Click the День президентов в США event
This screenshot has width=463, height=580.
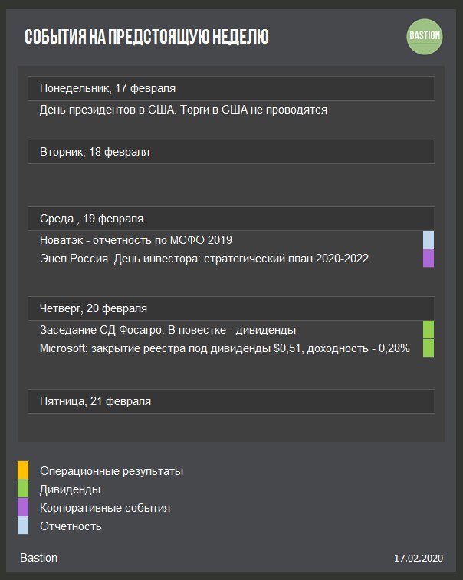(x=183, y=110)
